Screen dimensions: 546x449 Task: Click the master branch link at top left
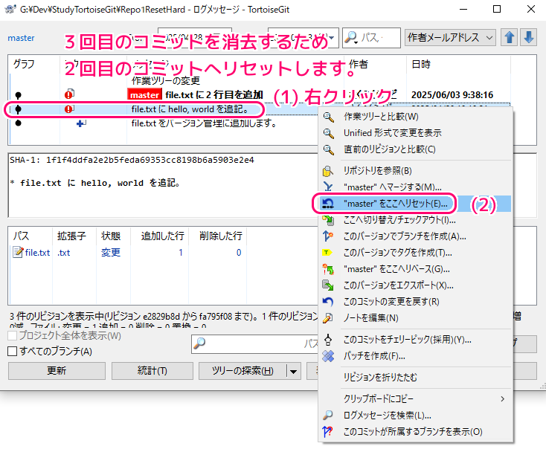click(x=21, y=38)
